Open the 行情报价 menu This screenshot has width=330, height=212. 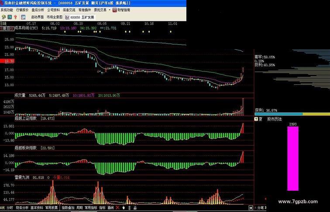(22, 10)
